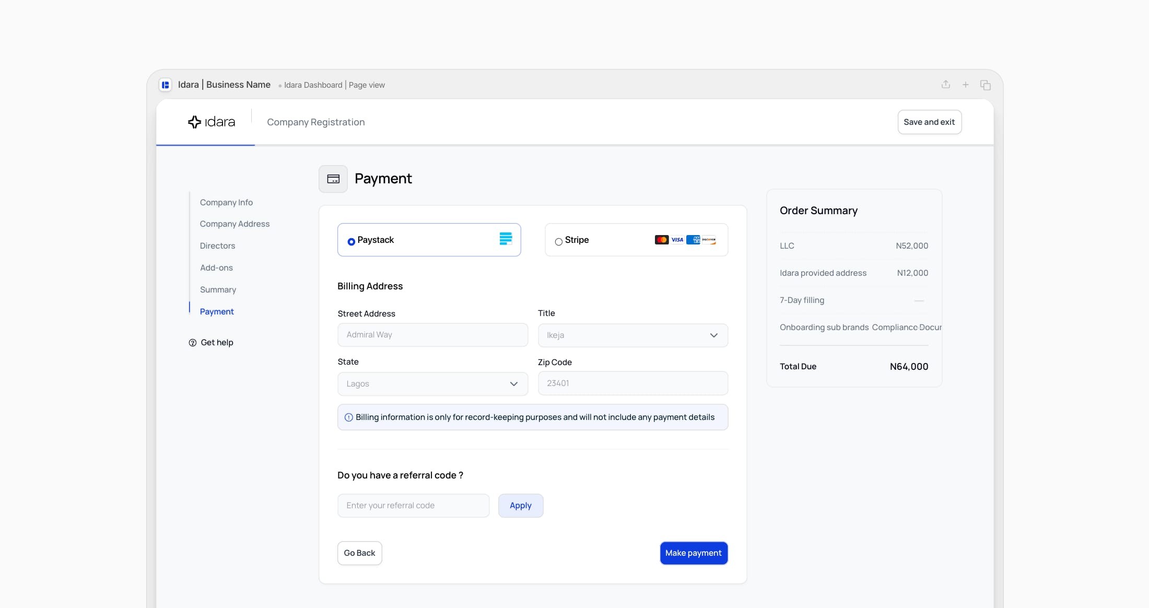The image size is (1149, 608).
Task: Expand the chevron in the Title field
Action: coord(714,335)
